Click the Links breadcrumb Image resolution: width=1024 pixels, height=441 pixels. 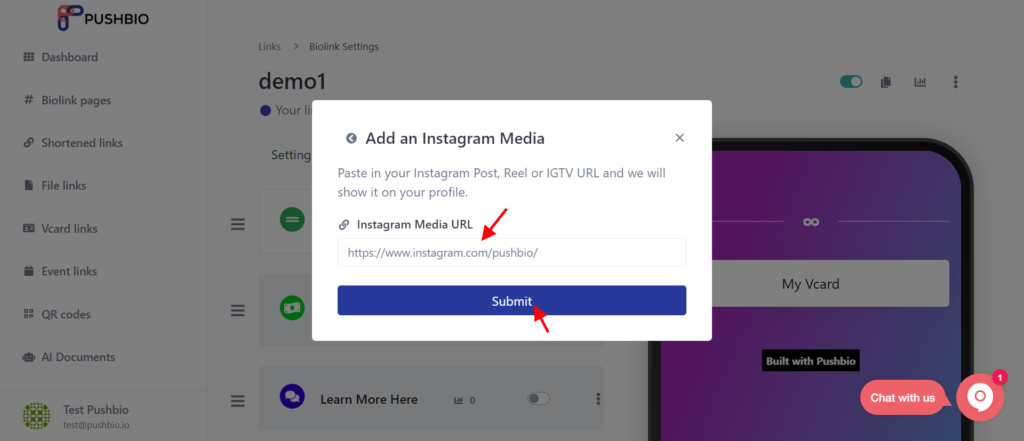(x=269, y=47)
